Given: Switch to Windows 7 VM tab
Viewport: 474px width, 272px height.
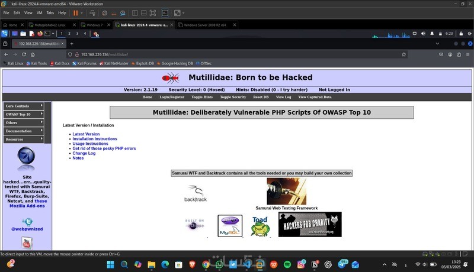Looking at the screenshot, I should coord(94,25).
